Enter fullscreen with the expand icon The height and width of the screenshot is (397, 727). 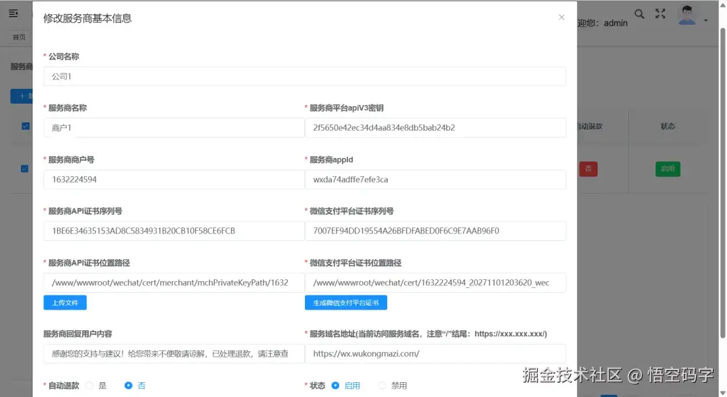660,13
